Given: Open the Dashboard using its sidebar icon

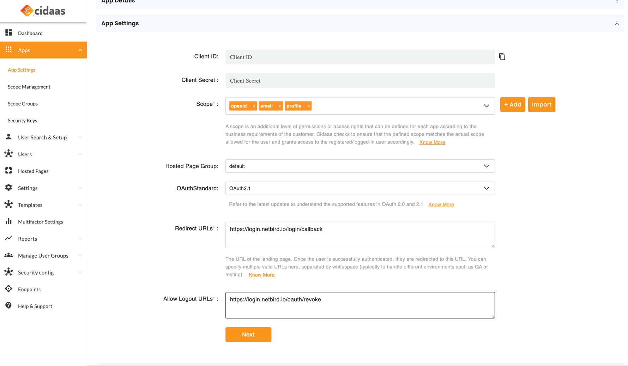Looking at the screenshot, I should 9,32.
